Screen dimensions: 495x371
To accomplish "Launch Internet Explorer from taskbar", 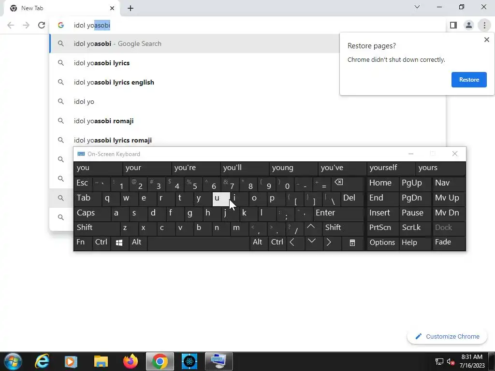I will (43, 361).
